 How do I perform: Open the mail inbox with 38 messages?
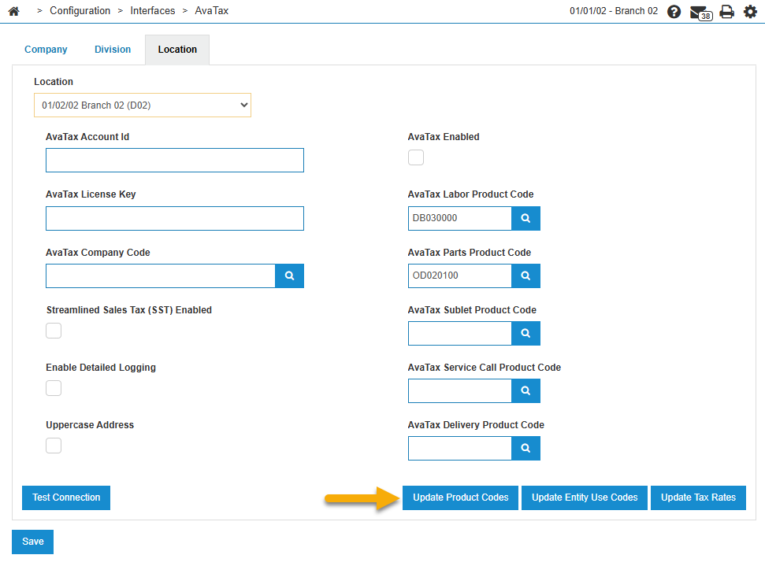pos(700,12)
